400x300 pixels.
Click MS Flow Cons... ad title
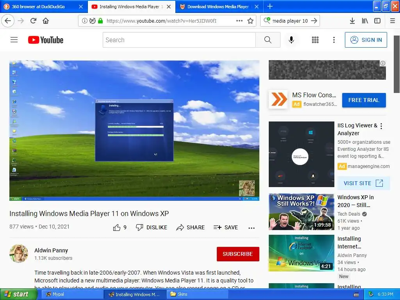tap(314, 95)
